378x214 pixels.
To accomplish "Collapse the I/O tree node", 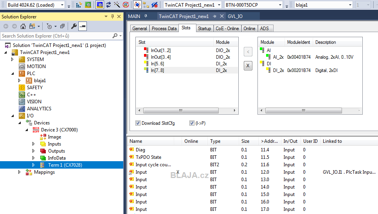I will coord(12,116).
